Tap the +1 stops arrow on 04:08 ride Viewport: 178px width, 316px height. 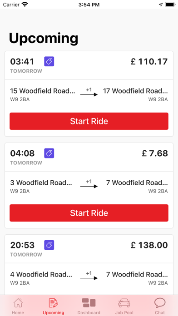click(89, 184)
